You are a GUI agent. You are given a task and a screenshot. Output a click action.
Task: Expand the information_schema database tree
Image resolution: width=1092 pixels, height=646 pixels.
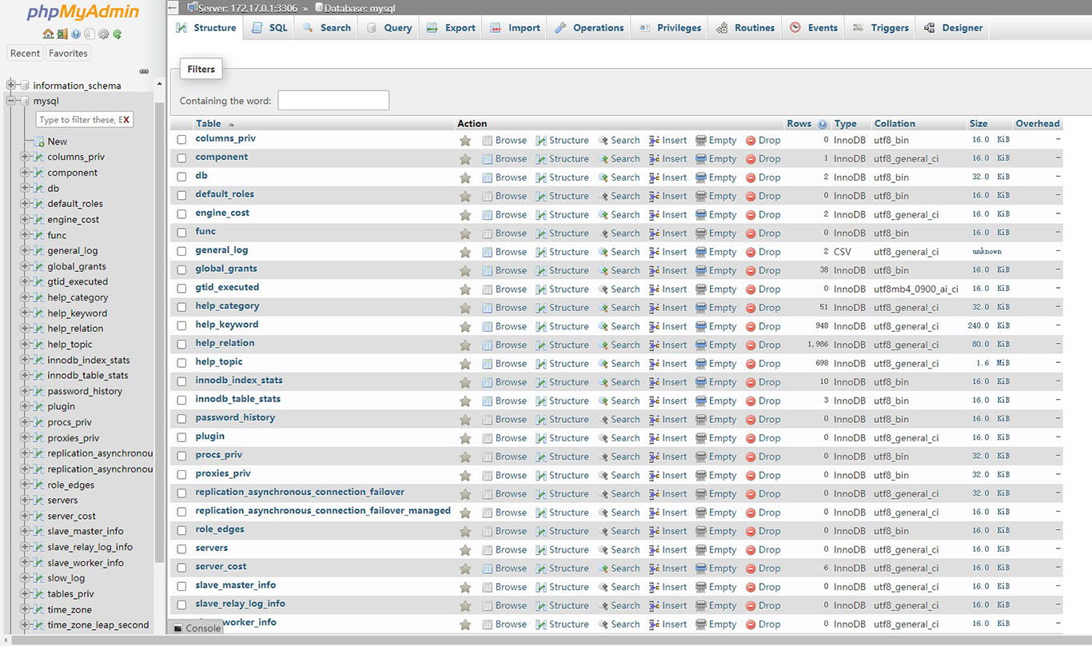tap(11, 86)
